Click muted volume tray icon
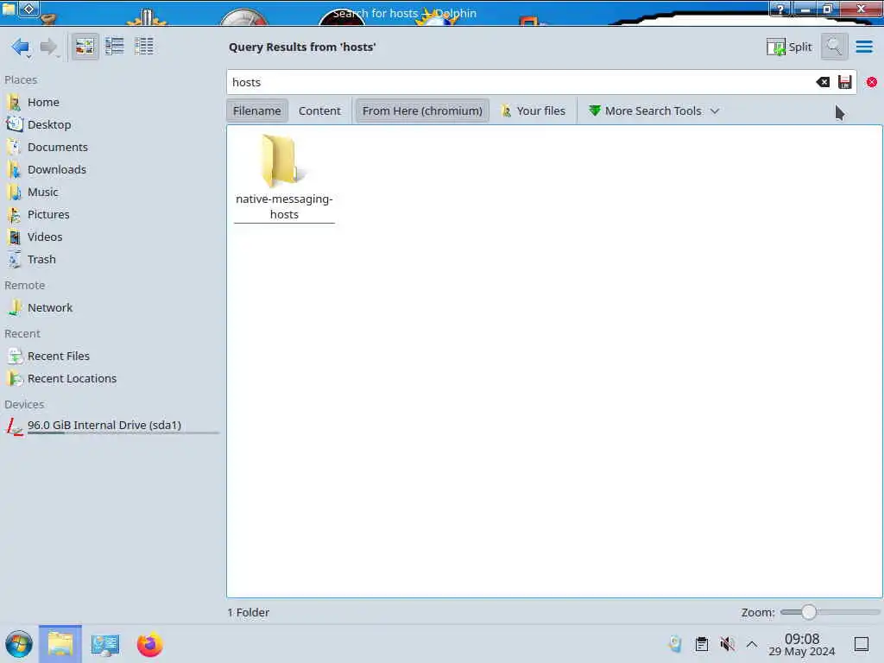 pyautogui.click(x=727, y=644)
